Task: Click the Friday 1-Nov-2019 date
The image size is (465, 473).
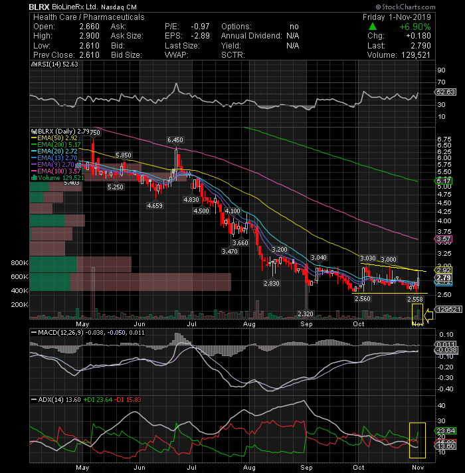Action: click(397, 17)
